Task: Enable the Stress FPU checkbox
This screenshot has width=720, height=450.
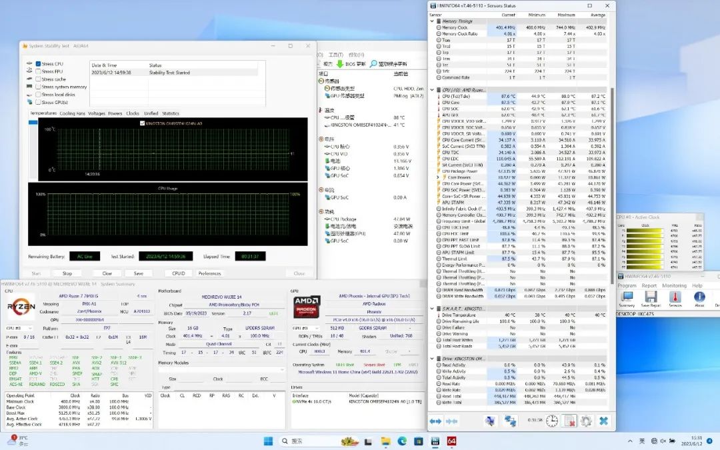Action: coord(39,71)
